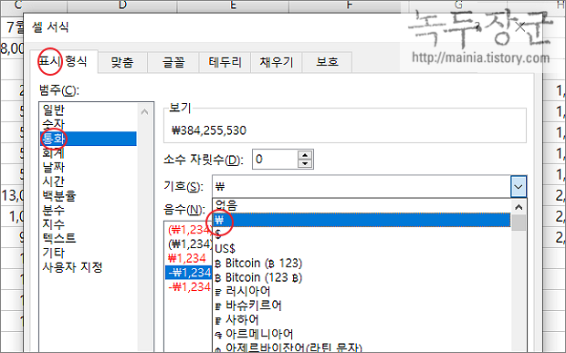
Task: Click column E header in Excel sheet
Action: [x=233, y=6]
